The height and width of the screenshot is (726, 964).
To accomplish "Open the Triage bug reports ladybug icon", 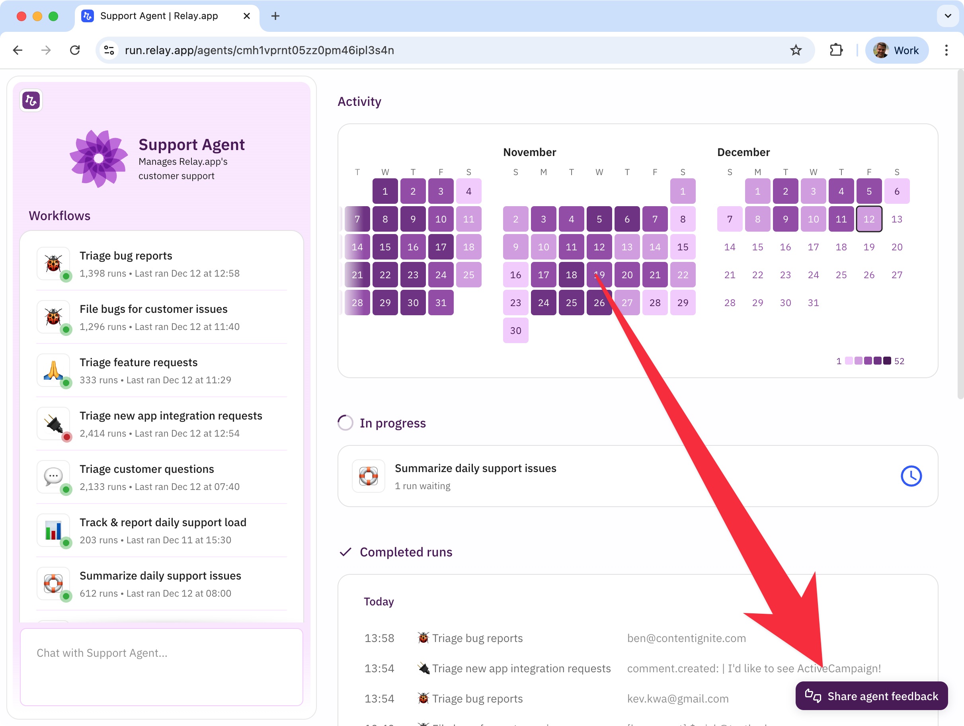I will click(x=53, y=263).
